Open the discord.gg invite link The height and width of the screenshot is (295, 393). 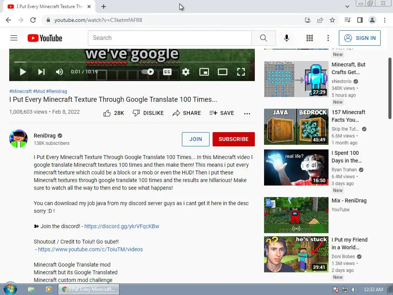click(122, 226)
